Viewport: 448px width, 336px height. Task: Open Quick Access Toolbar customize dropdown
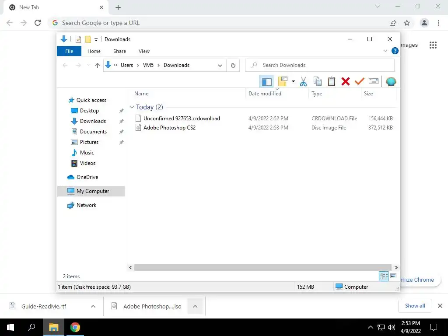(x=96, y=39)
